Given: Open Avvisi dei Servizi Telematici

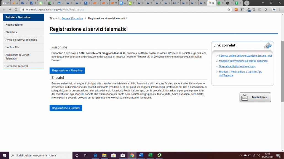Looking at the screenshot, I should (x=23, y=40).
